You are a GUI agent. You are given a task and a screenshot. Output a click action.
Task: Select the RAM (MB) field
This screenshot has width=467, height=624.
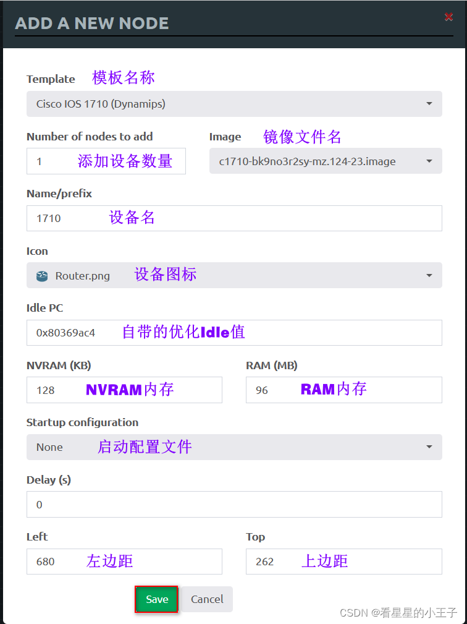click(344, 390)
